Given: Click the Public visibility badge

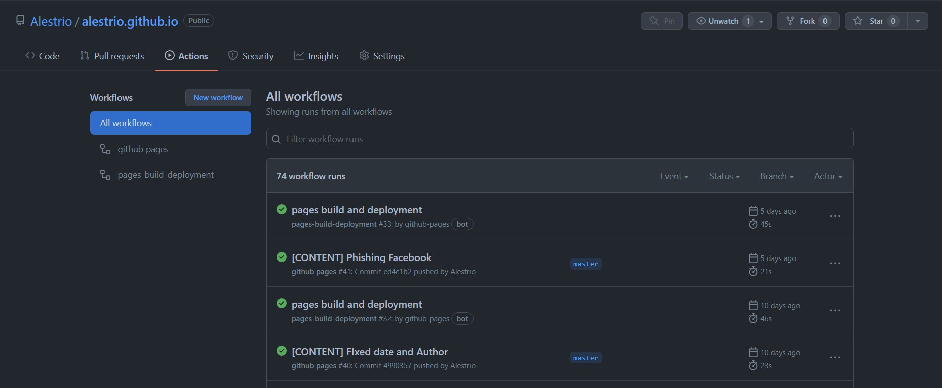Looking at the screenshot, I should click(199, 21).
